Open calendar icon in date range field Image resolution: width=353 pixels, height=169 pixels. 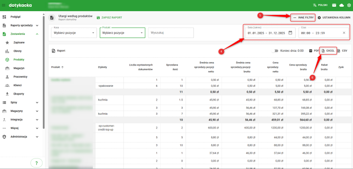pos(290,33)
